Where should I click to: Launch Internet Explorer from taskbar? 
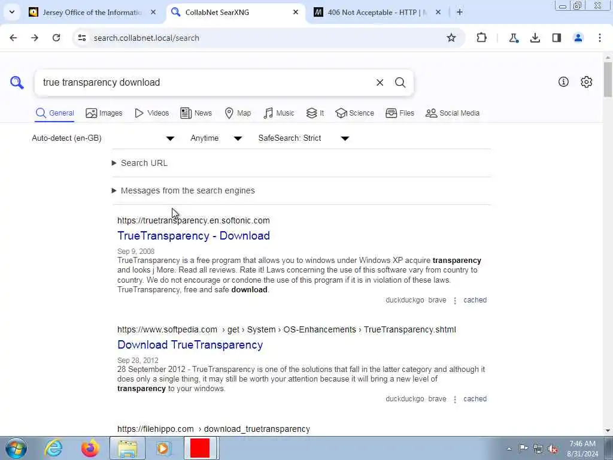53,448
